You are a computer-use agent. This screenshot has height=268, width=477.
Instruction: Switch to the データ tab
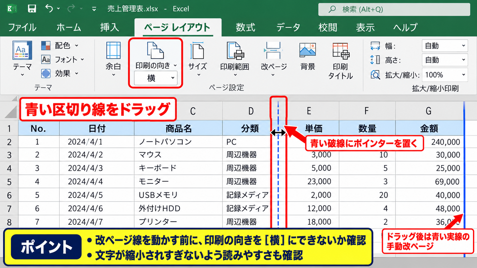tap(288, 27)
